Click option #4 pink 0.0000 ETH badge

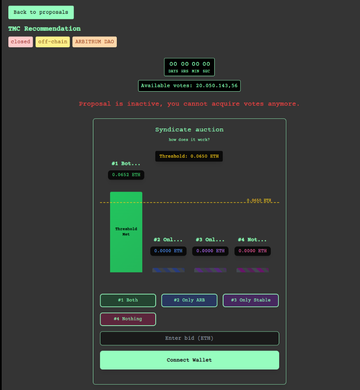pos(252,251)
